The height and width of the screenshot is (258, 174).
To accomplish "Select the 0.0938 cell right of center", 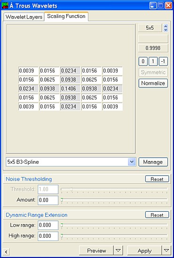I will click(x=91, y=89).
